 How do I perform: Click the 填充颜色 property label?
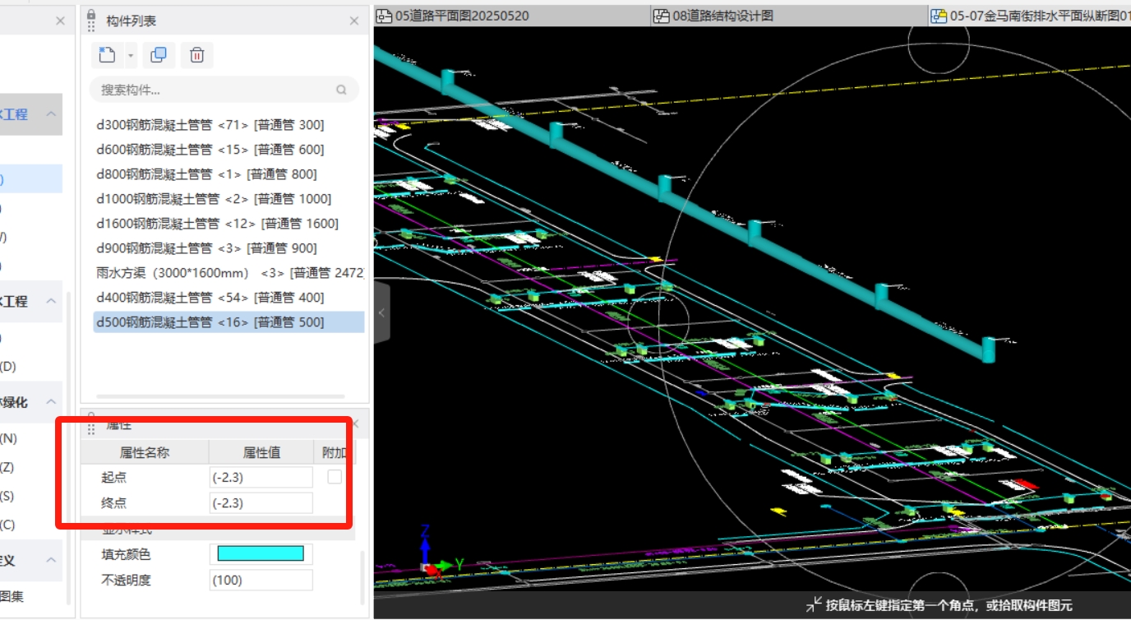click(x=126, y=554)
